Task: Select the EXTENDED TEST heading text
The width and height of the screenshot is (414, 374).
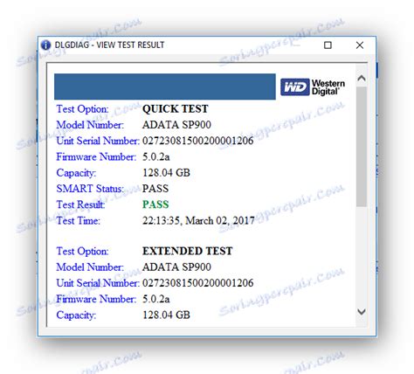Action: (188, 251)
